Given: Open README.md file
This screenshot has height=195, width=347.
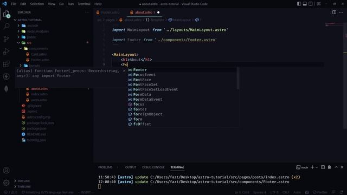Looking at the screenshot, I should [36, 134].
